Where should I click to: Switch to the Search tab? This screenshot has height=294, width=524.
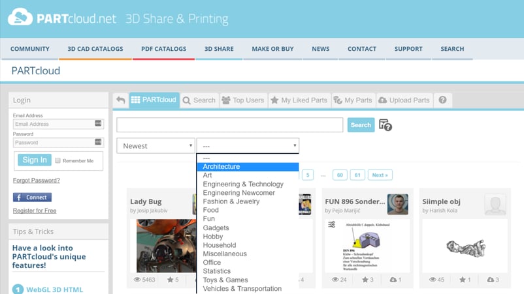[199, 100]
